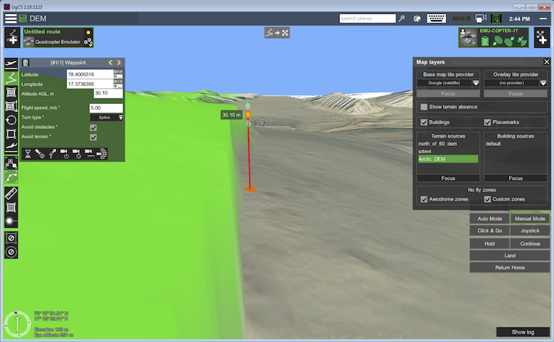Open Base map tile provider dropdown

click(448, 83)
